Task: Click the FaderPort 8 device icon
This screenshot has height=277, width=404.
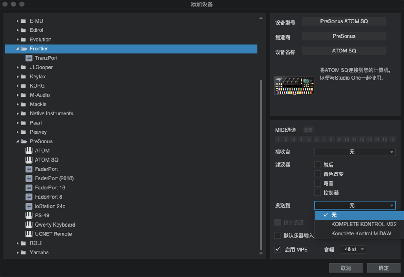Action: click(x=29, y=197)
